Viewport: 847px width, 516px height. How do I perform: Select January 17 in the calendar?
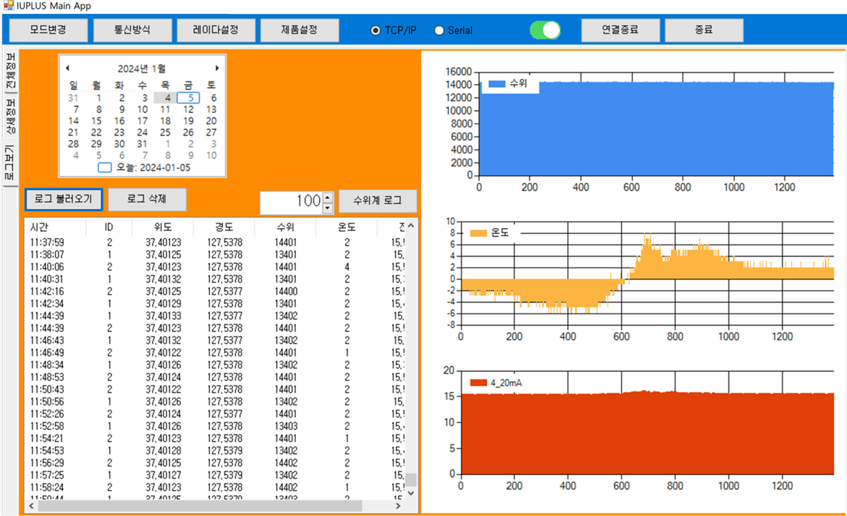click(x=142, y=121)
